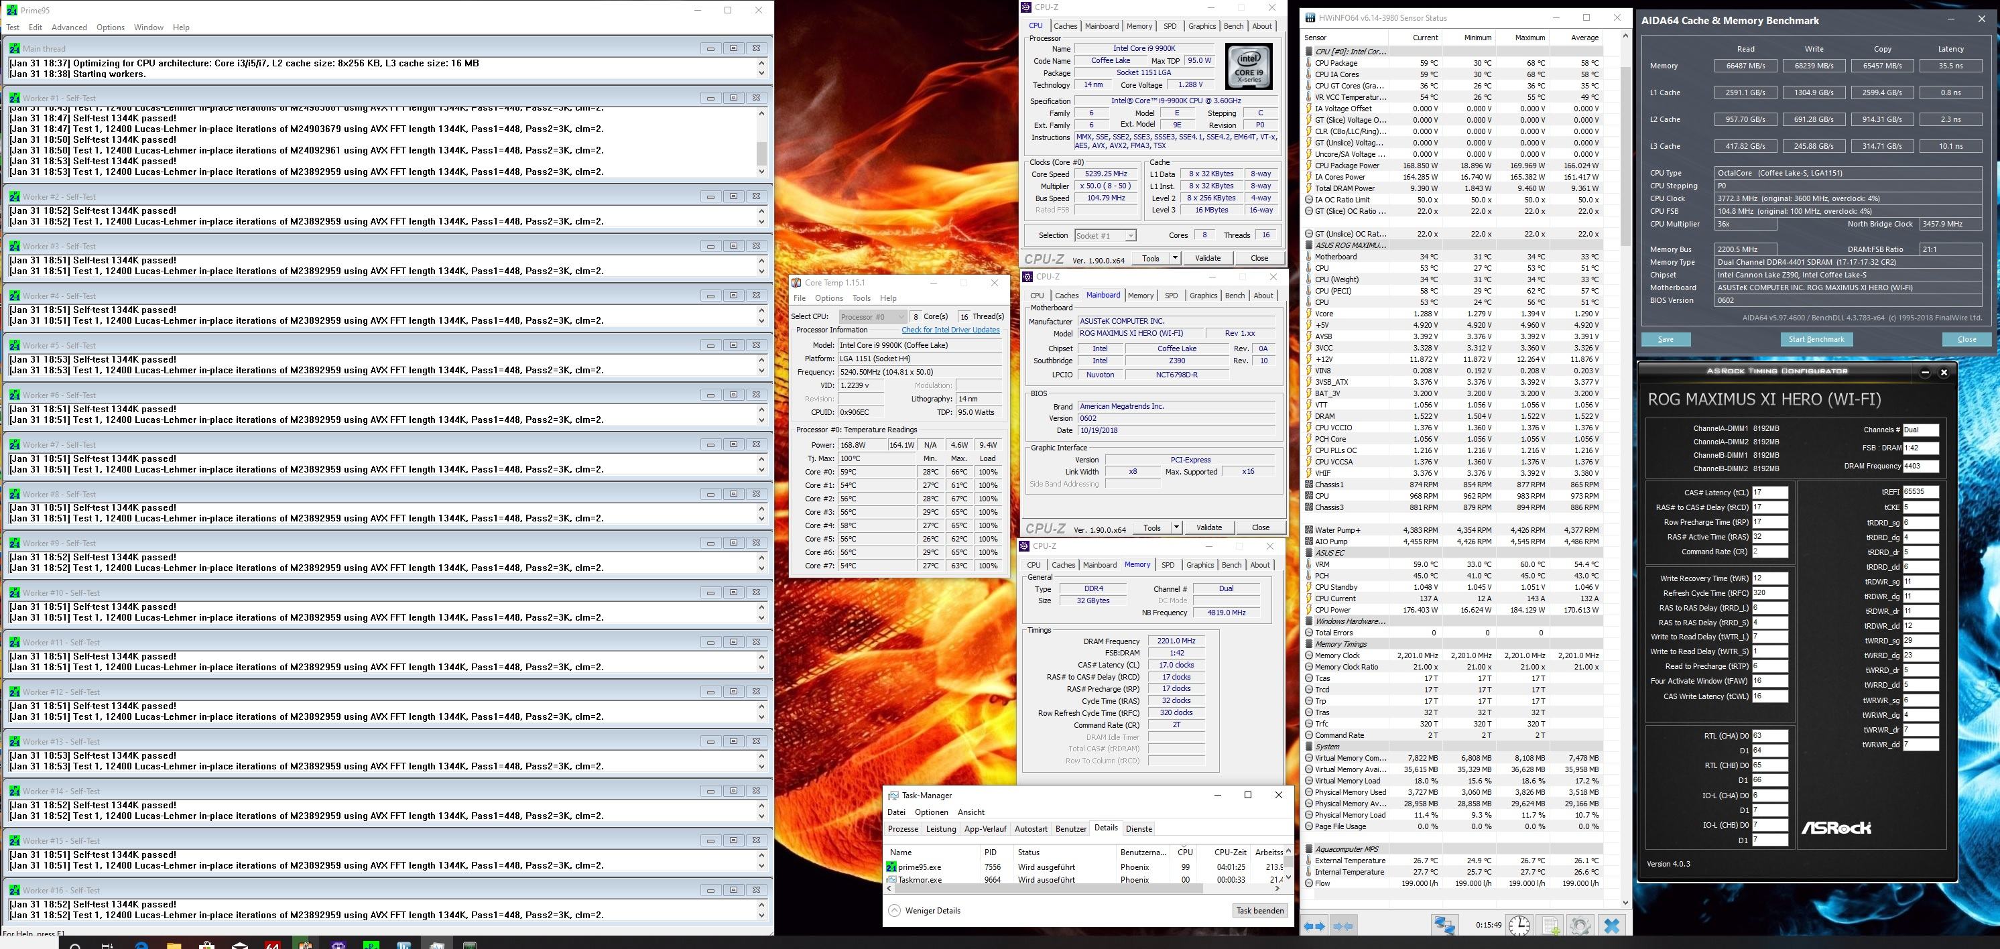Image resolution: width=2000 pixels, height=949 pixels.
Task: Click DRAM Frequency field in ASRock tool
Action: [x=1920, y=466]
